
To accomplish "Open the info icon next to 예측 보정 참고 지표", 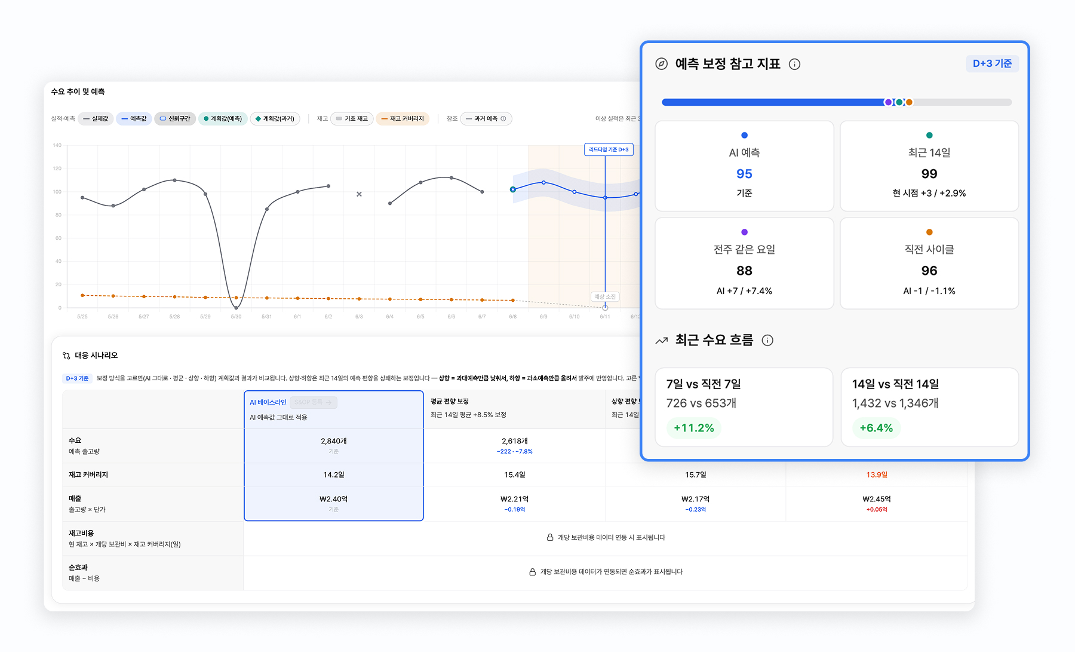I will [x=794, y=65].
